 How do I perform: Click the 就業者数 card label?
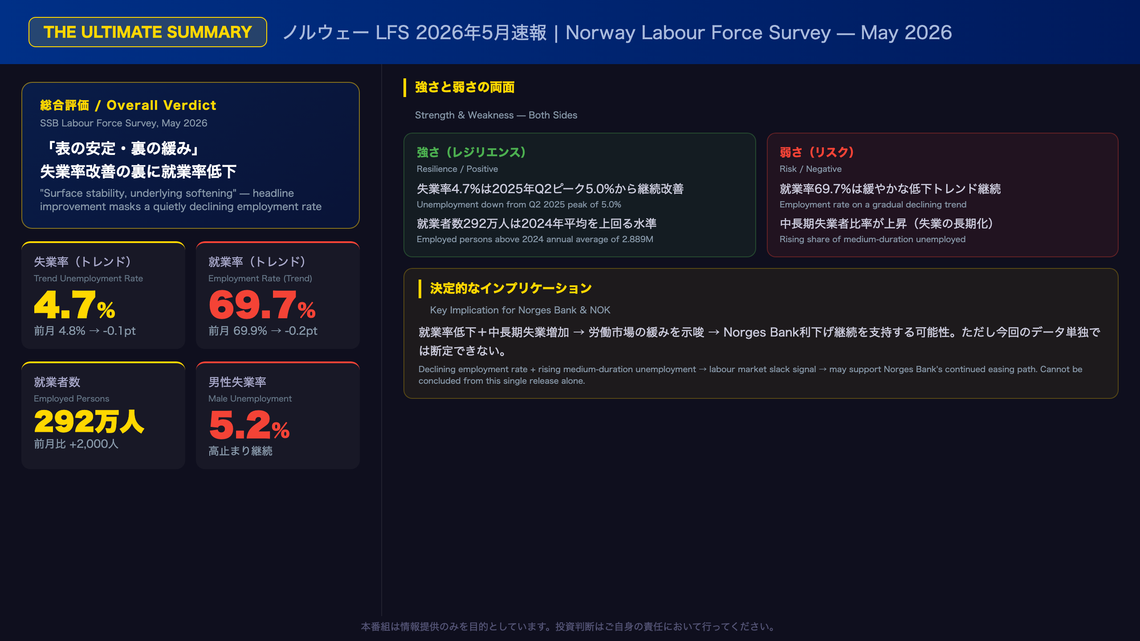click(x=57, y=382)
